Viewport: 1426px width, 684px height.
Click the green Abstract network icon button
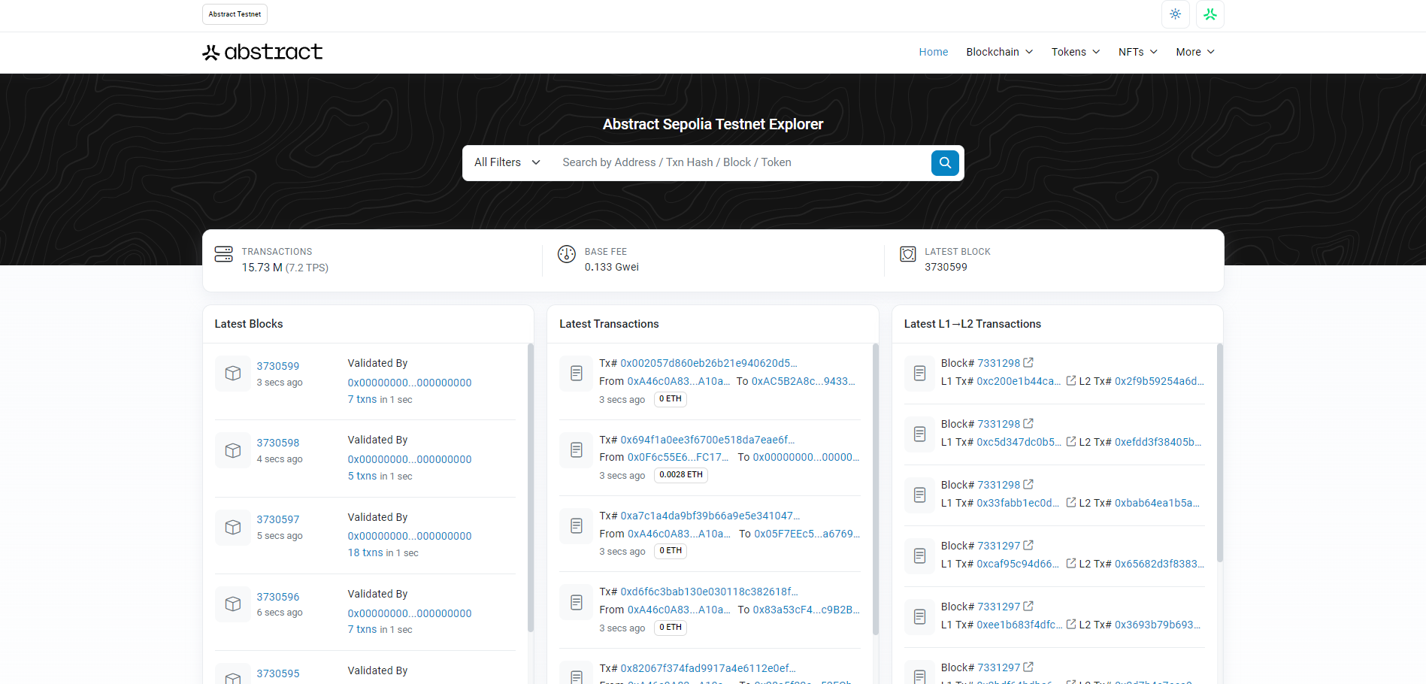pos(1210,14)
